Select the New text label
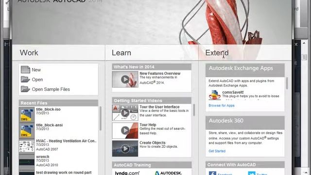Image resolution: width=311 pixels, height=175 pixels. coord(36,70)
